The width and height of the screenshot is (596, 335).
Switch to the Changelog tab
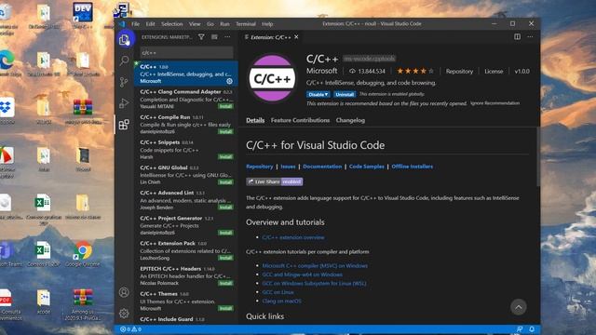350,120
